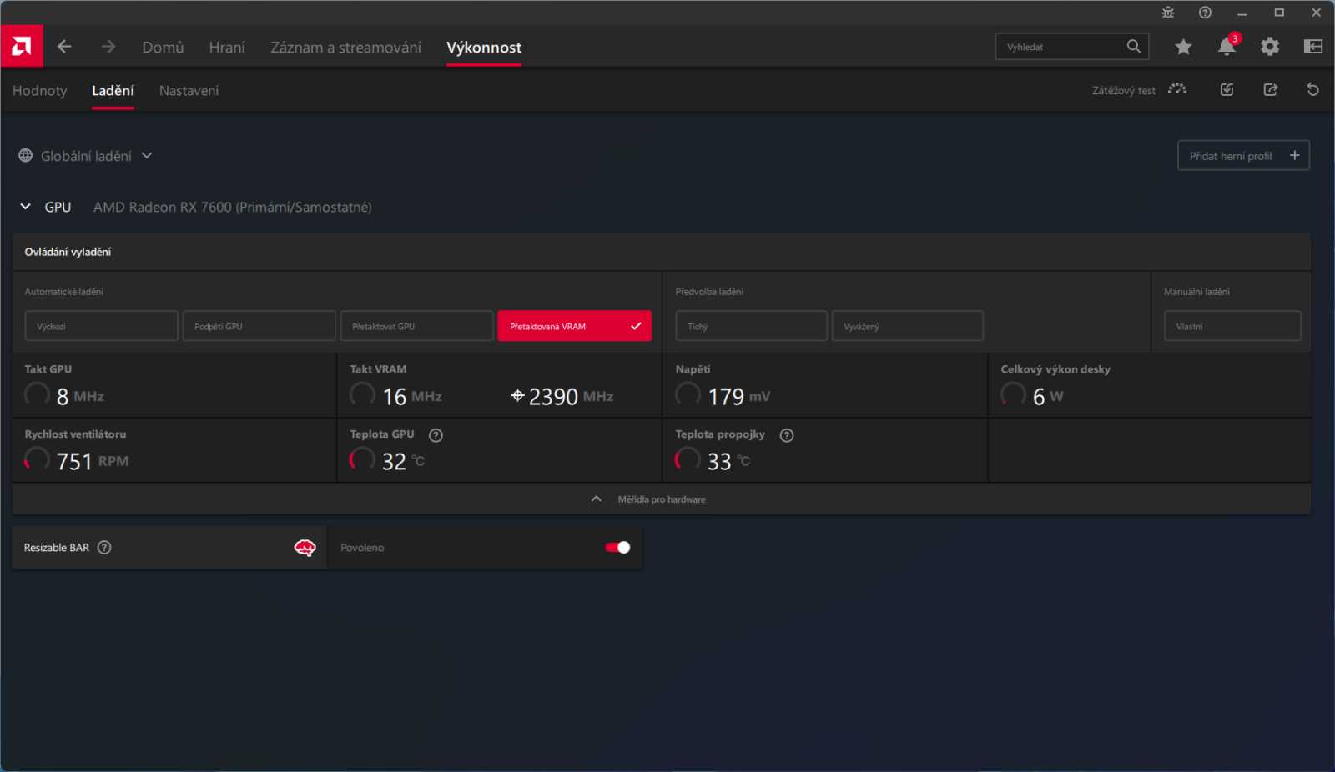
Task: Switch to the Hodnoty tab
Action: pyautogui.click(x=39, y=91)
